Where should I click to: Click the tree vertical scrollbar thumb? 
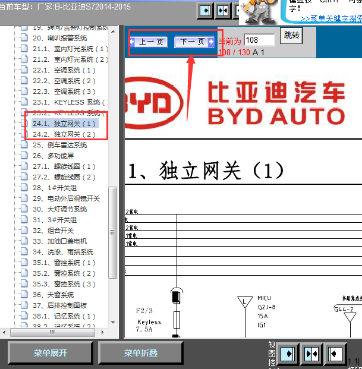coord(113,232)
